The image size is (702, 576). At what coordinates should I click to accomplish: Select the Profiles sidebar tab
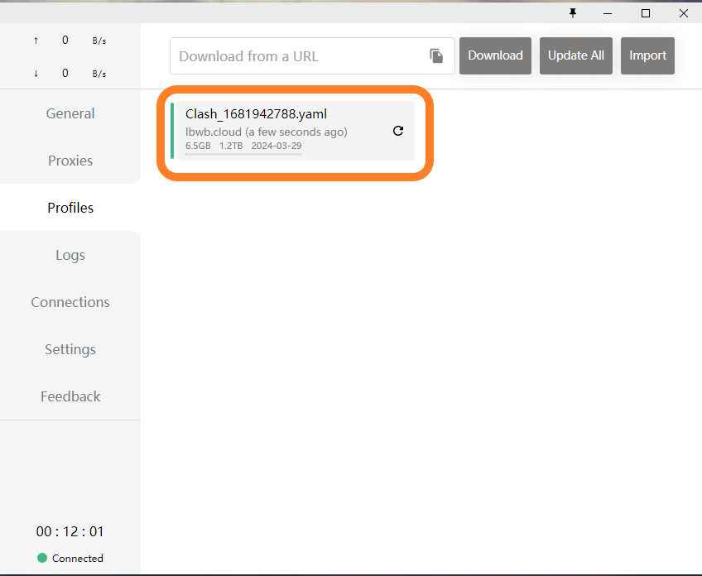pyautogui.click(x=70, y=208)
